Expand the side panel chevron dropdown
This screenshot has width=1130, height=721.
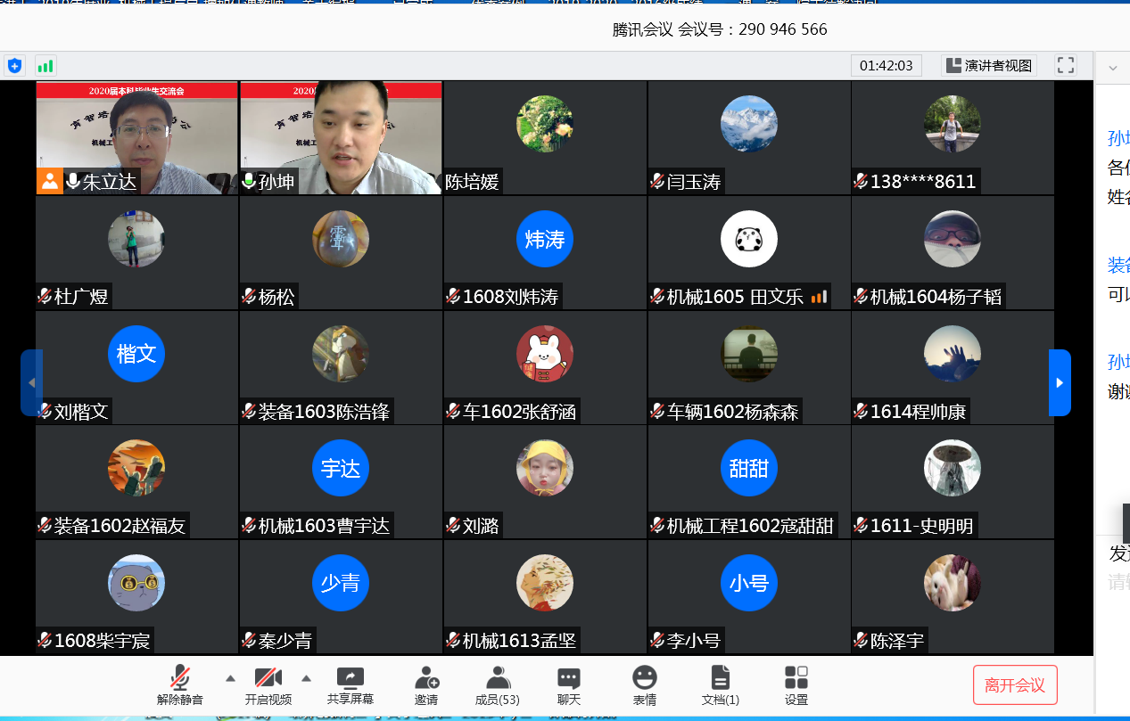click(x=1112, y=68)
